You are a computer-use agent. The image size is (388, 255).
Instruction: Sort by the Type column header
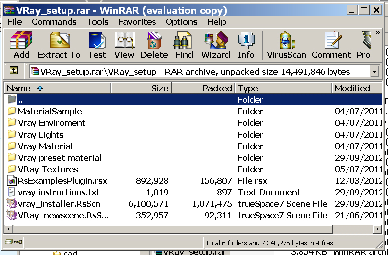pyautogui.click(x=283, y=88)
